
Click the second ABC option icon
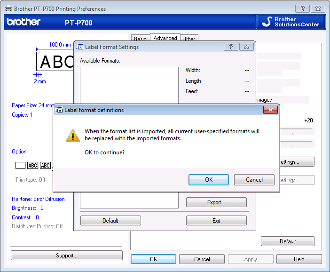(46, 165)
